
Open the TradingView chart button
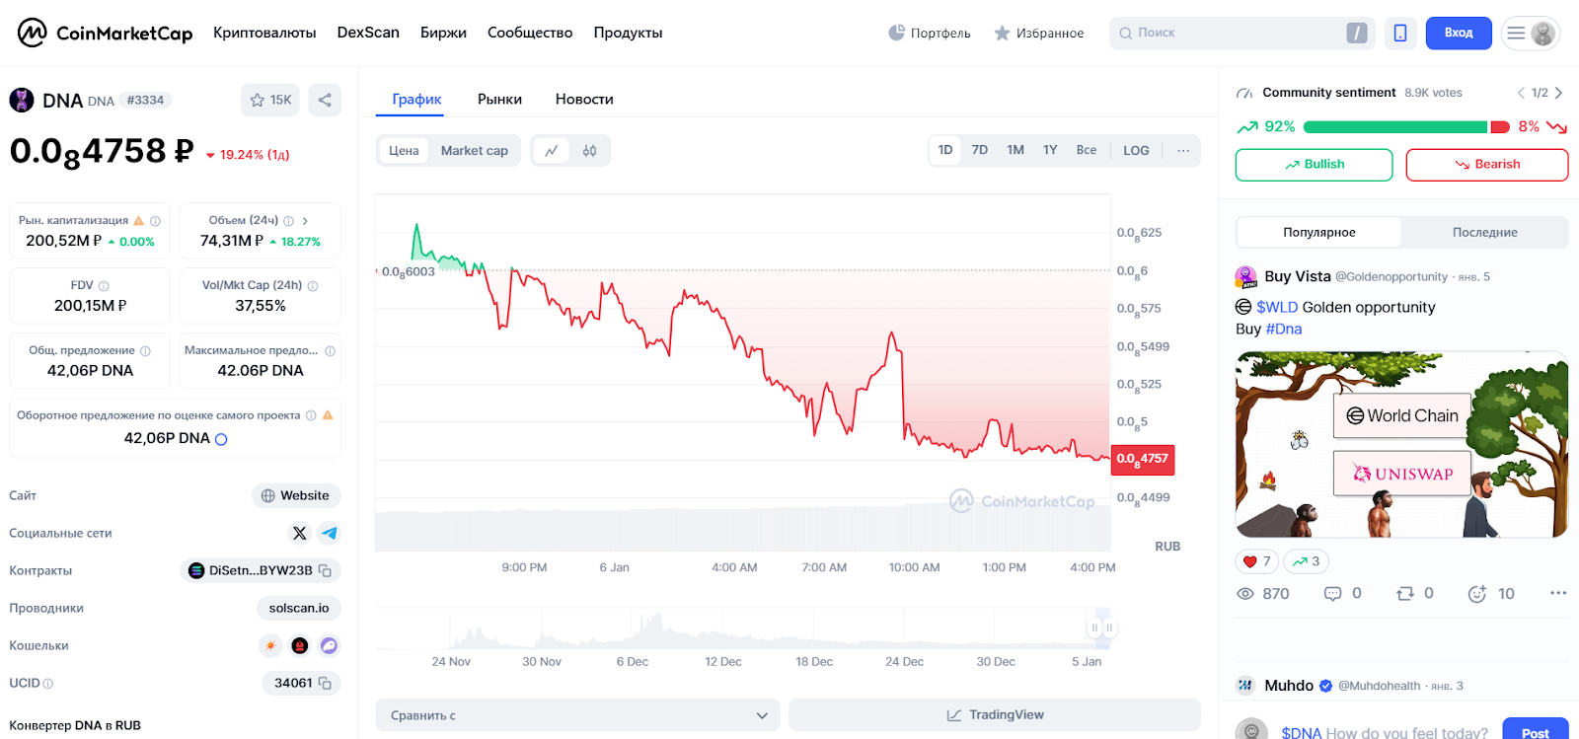(995, 715)
